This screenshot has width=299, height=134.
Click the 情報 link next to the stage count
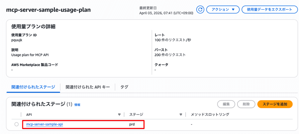coord(77,105)
